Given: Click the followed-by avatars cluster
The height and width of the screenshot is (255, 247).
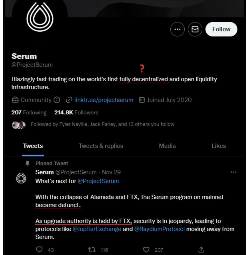Looking at the screenshot, I should click(18, 125).
